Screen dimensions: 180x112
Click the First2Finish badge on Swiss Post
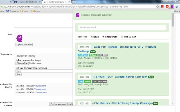(x=83, y=55)
